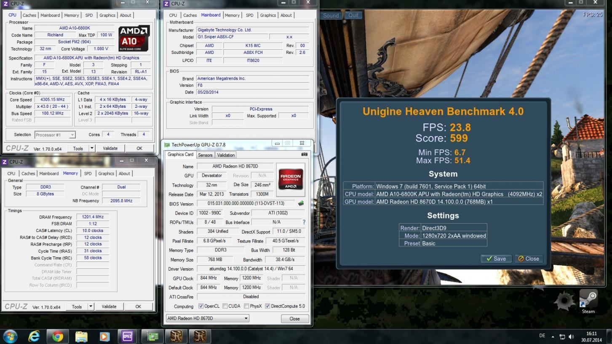This screenshot has width=612, height=344.
Task: Show hidden tray icons arrow
Action: point(553,336)
